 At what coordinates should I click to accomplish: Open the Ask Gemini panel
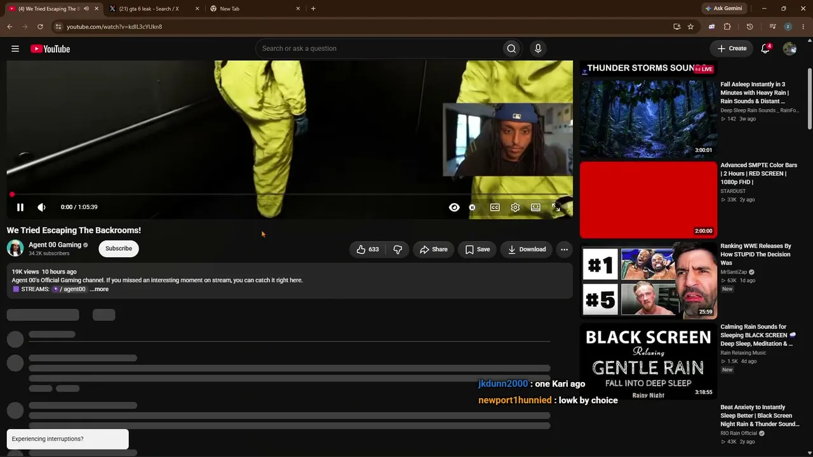(724, 9)
